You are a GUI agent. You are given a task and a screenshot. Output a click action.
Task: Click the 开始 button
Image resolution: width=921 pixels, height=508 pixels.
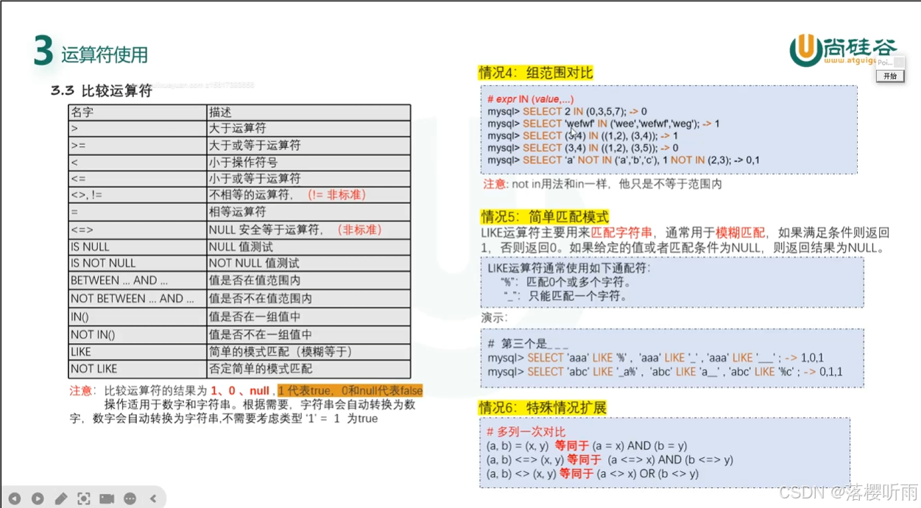[x=889, y=76]
